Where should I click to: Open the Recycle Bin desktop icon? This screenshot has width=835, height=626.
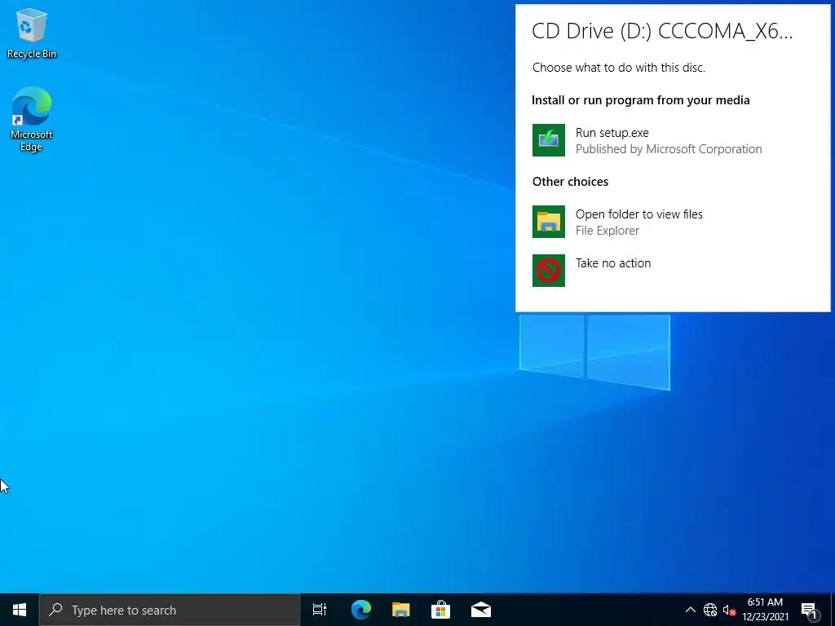[x=32, y=33]
